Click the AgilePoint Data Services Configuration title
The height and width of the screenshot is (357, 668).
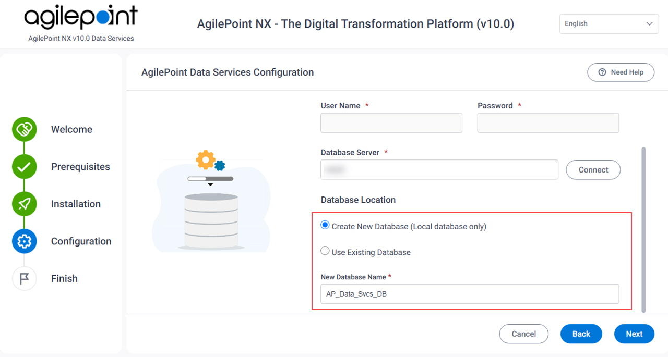click(228, 72)
